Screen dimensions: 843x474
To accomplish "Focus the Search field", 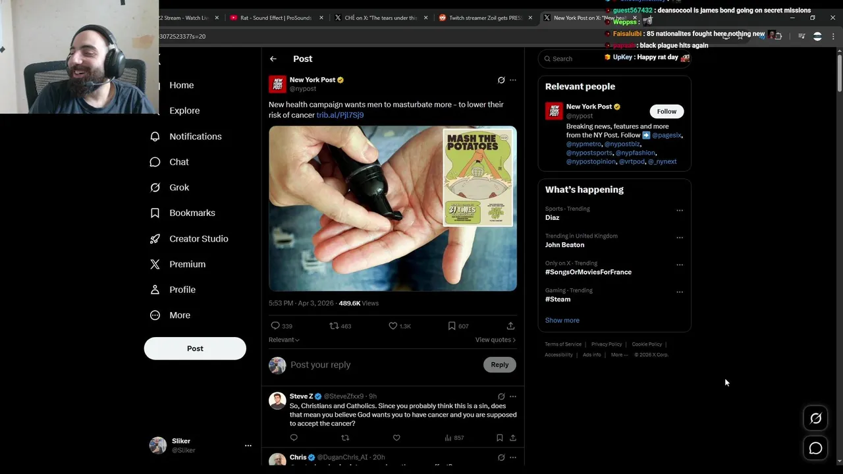I will tap(614, 59).
